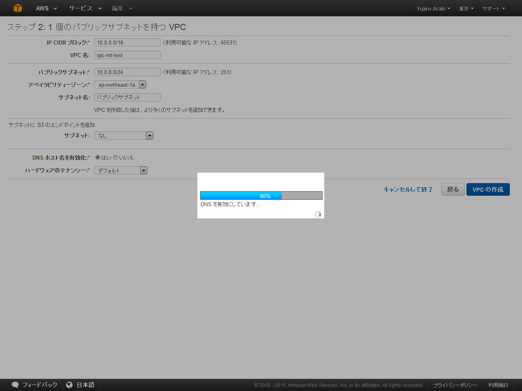Click the パブリックサブネット CIDR field
The image size is (522, 391).
[127, 72]
